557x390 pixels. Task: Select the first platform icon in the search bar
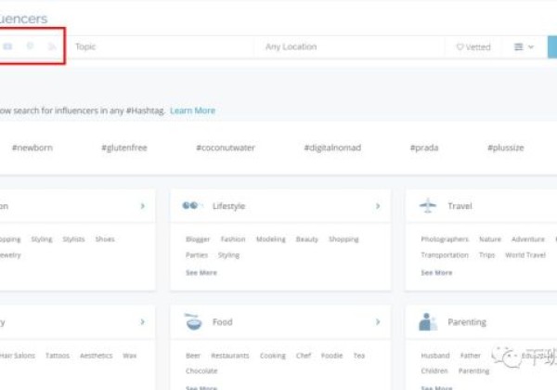click(x=8, y=46)
